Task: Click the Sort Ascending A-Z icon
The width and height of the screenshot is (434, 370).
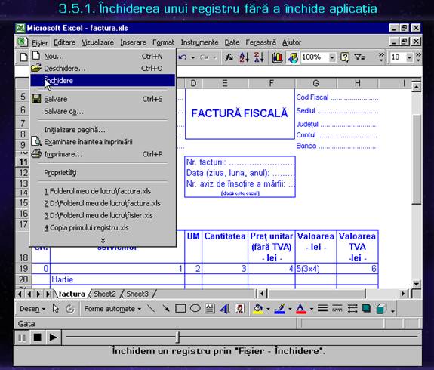Action: [244, 57]
